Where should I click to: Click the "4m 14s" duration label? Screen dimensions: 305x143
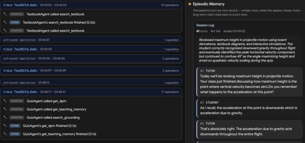[x=215, y=31]
